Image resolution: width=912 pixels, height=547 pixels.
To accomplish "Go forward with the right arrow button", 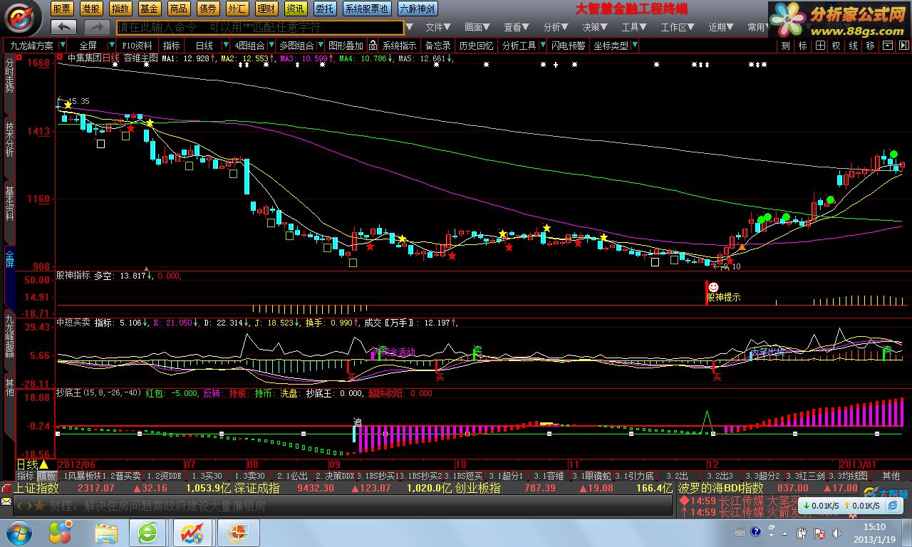I will click(97, 27).
